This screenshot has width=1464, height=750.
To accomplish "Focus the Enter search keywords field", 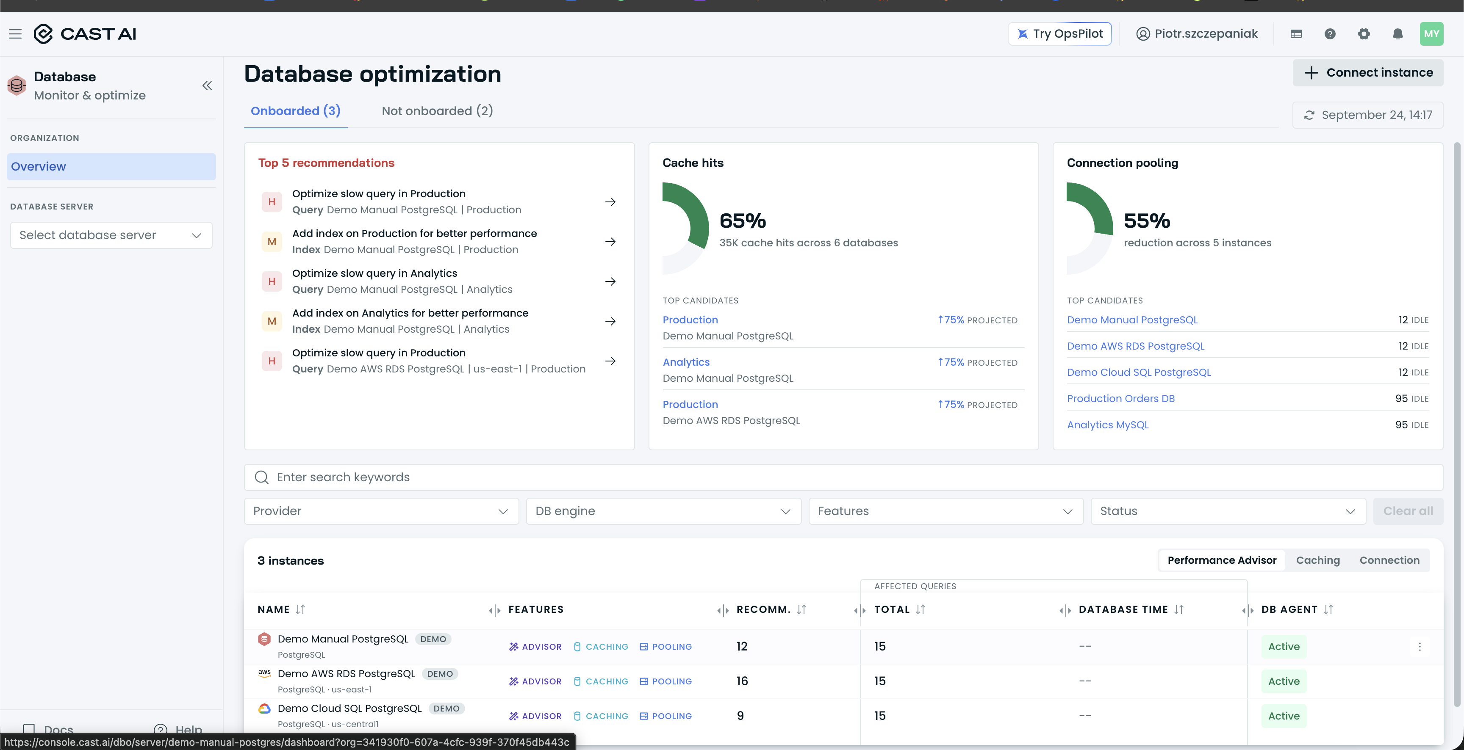I will click(x=843, y=477).
